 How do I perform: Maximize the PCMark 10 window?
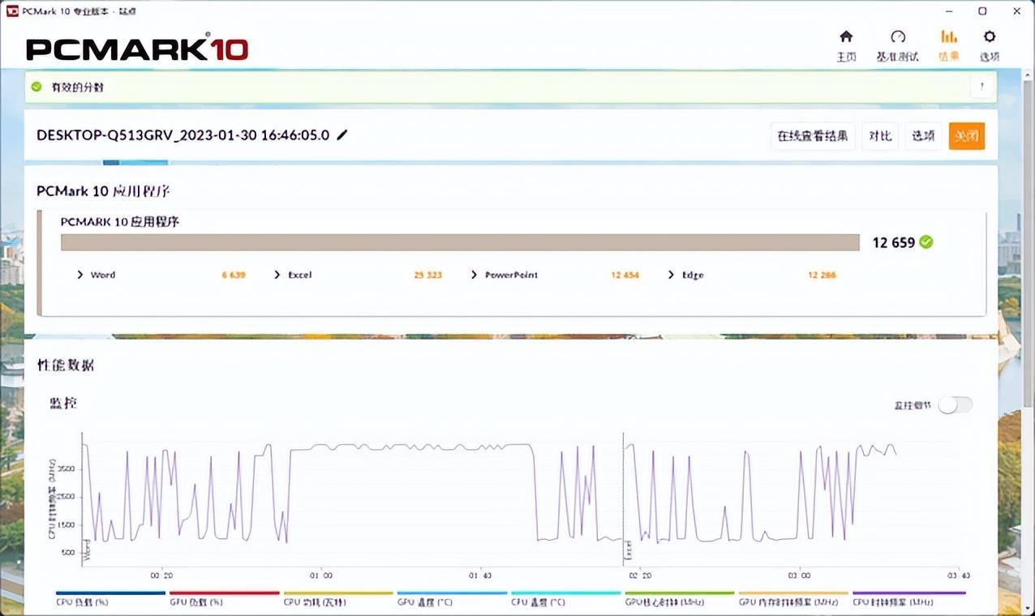982,11
